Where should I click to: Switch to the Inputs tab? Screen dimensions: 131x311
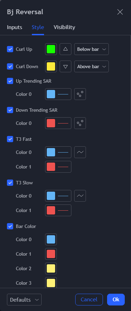point(15,27)
